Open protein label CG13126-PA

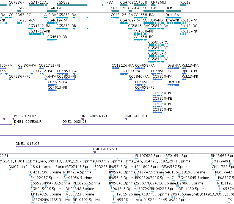point(123,66)
